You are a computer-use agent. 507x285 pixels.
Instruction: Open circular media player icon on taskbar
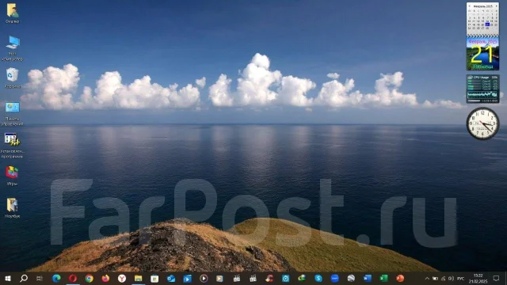204,278
